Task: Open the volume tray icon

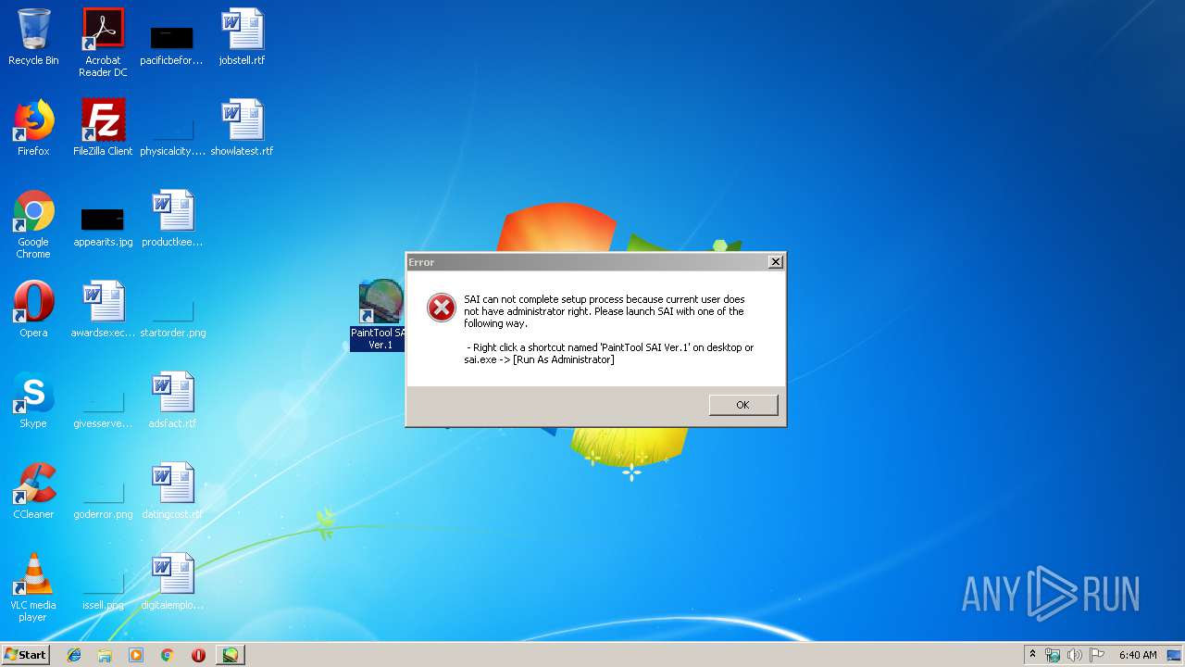Action: click(1075, 655)
